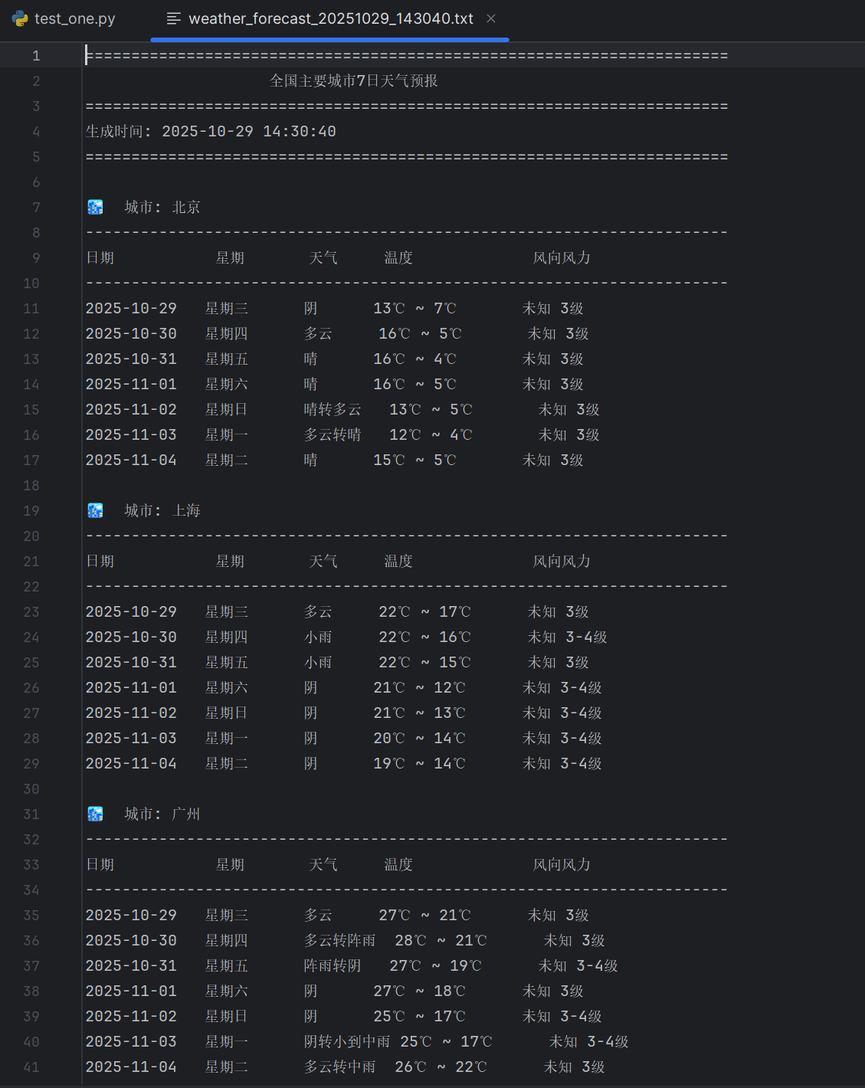The width and height of the screenshot is (865, 1088).
Task: Click the city name 北京
Action: (186, 207)
